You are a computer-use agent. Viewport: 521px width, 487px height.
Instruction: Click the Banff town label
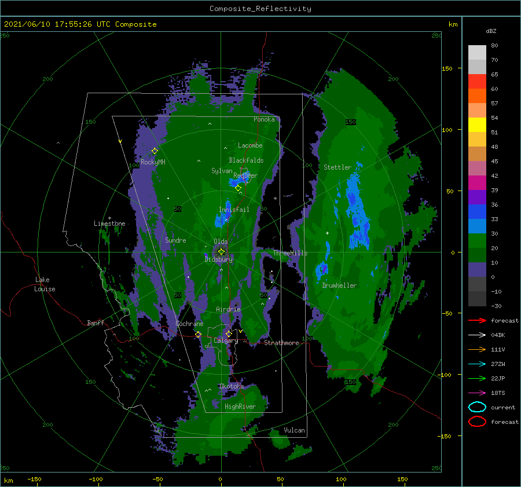(x=96, y=323)
